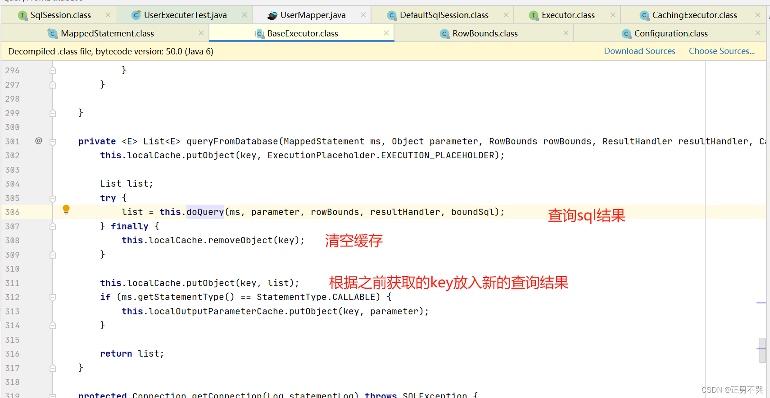This screenshot has height=398, width=770.
Task: Click the DefaultSqlSession class file icon
Action: point(392,15)
